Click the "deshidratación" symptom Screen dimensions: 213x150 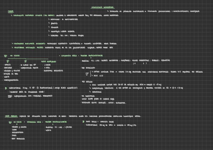tap(18, 132)
